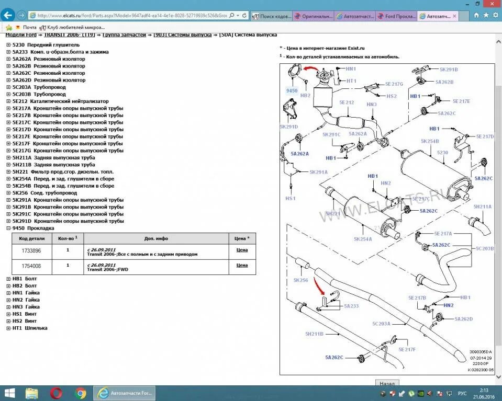Click the browser forward arrow button
The height and width of the screenshot is (401, 502).
[21, 15]
